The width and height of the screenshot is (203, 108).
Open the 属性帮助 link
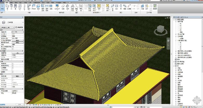click(x=3, y=104)
